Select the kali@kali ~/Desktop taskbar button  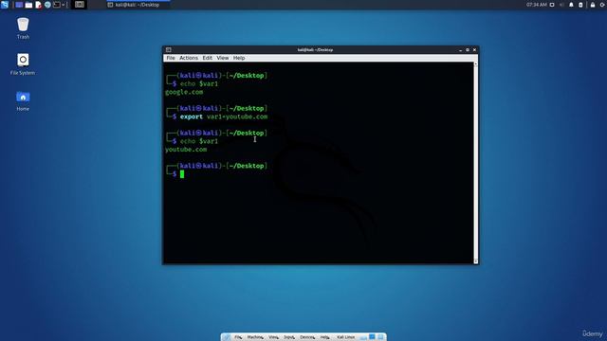(138, 5)
